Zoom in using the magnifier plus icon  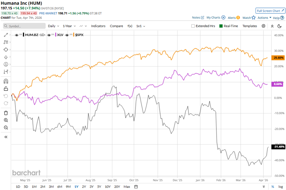click(x=6, y=120)
